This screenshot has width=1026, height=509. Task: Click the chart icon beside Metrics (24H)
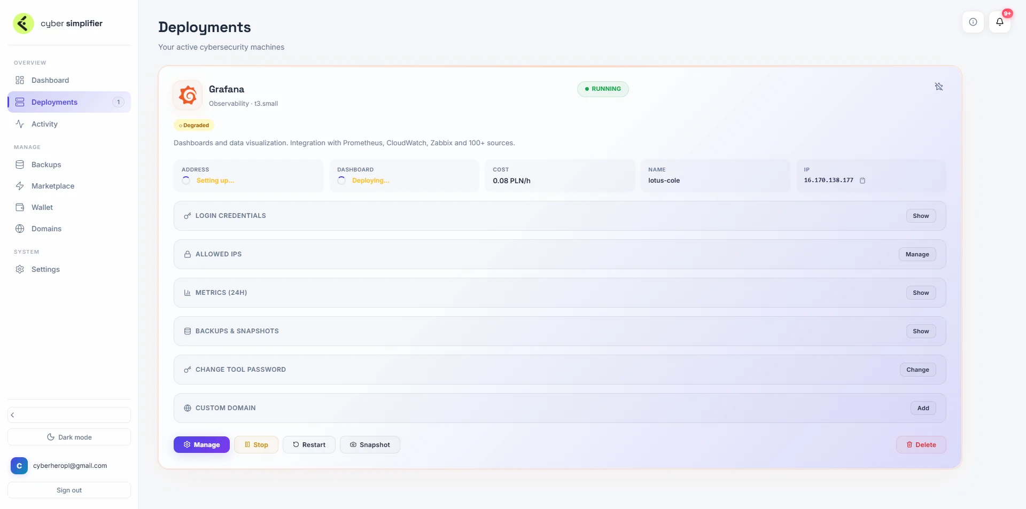pyautogui.click(x=187, y=293)
